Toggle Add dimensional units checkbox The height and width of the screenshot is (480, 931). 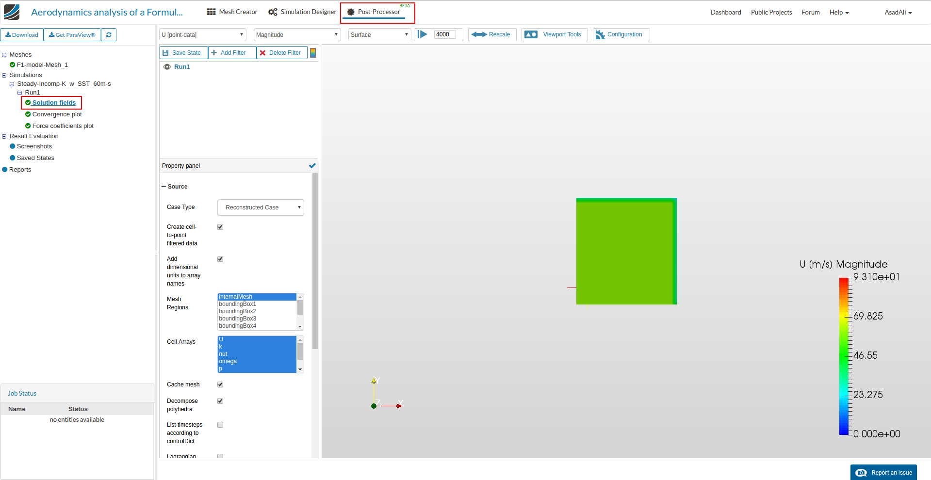pyautogui.click(x=220, y=259)
